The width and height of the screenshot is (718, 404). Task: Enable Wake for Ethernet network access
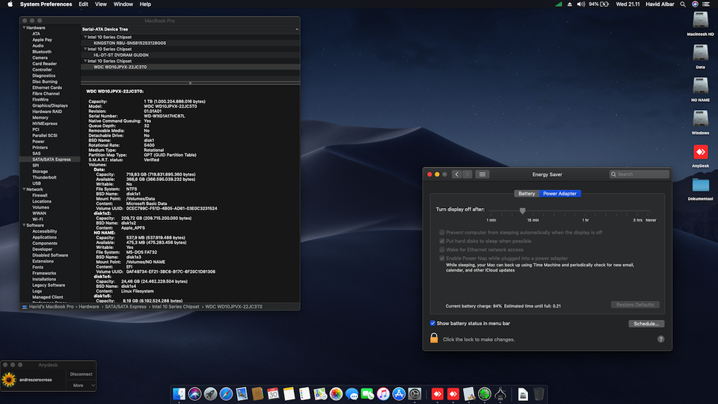441,250
